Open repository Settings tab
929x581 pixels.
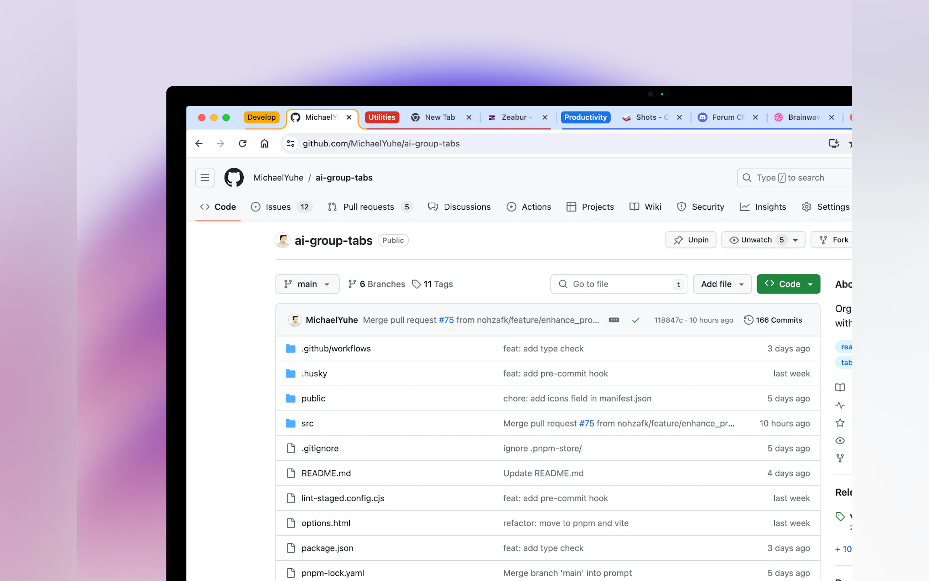coord(826,207)
